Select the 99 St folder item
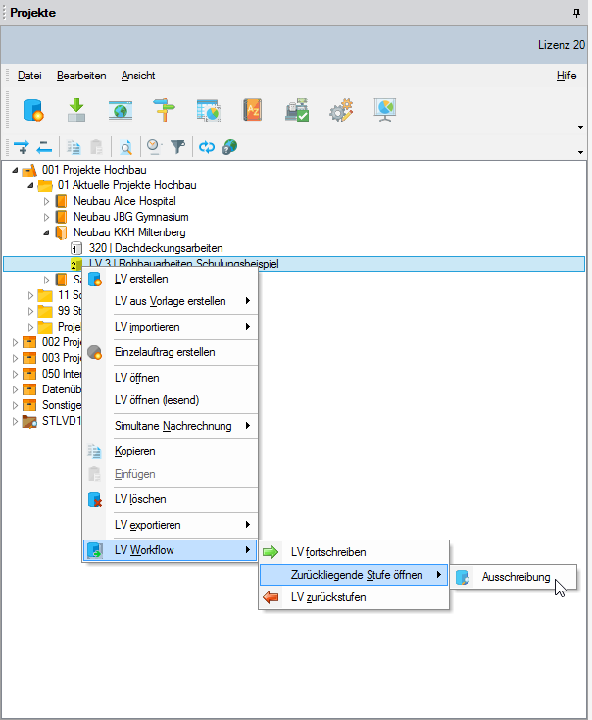This screenshot has width=592, height=720. (x=70, y=311)
